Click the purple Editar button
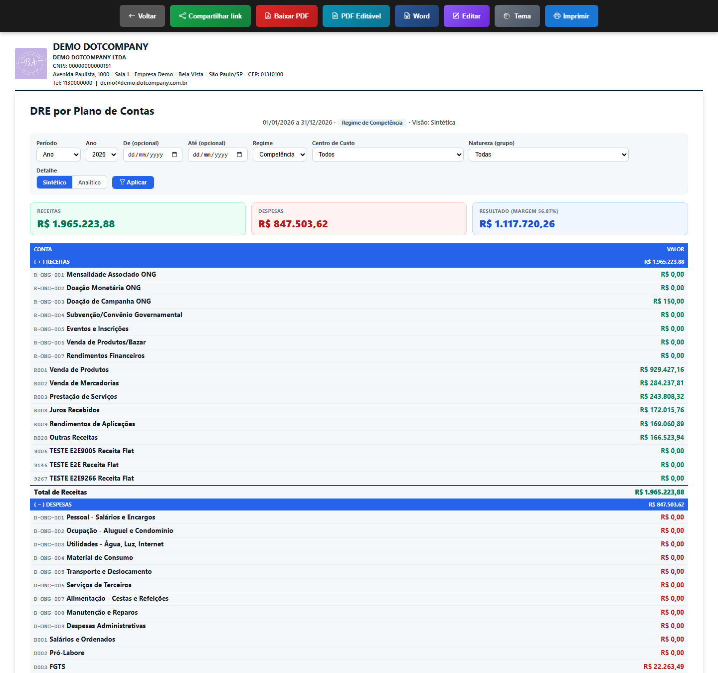This screenshot has height=673, width=718. (467, 16)
